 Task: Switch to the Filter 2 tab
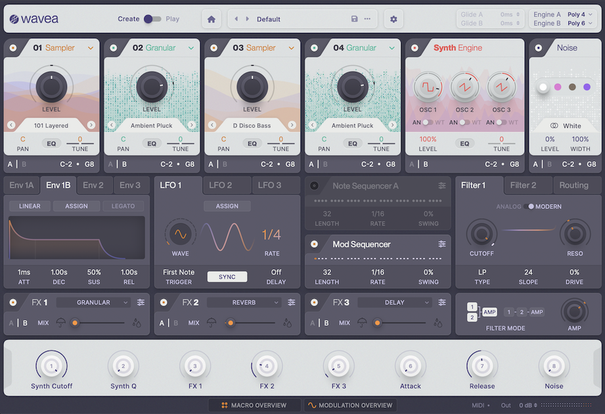point(523,185)
